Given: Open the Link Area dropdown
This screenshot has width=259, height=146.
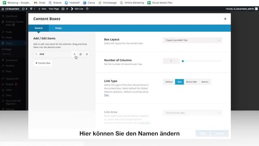Looking at the screenshot, I should click(x=193, y=113).
